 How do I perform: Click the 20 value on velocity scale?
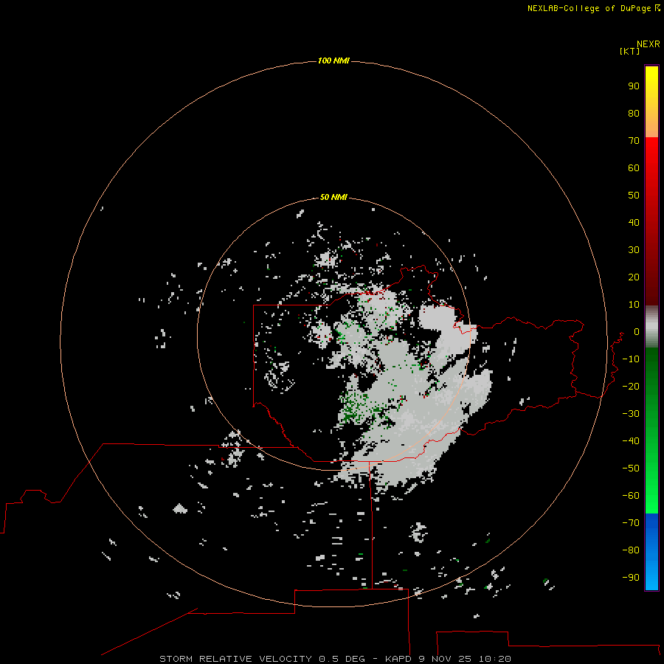coord(634,277)
